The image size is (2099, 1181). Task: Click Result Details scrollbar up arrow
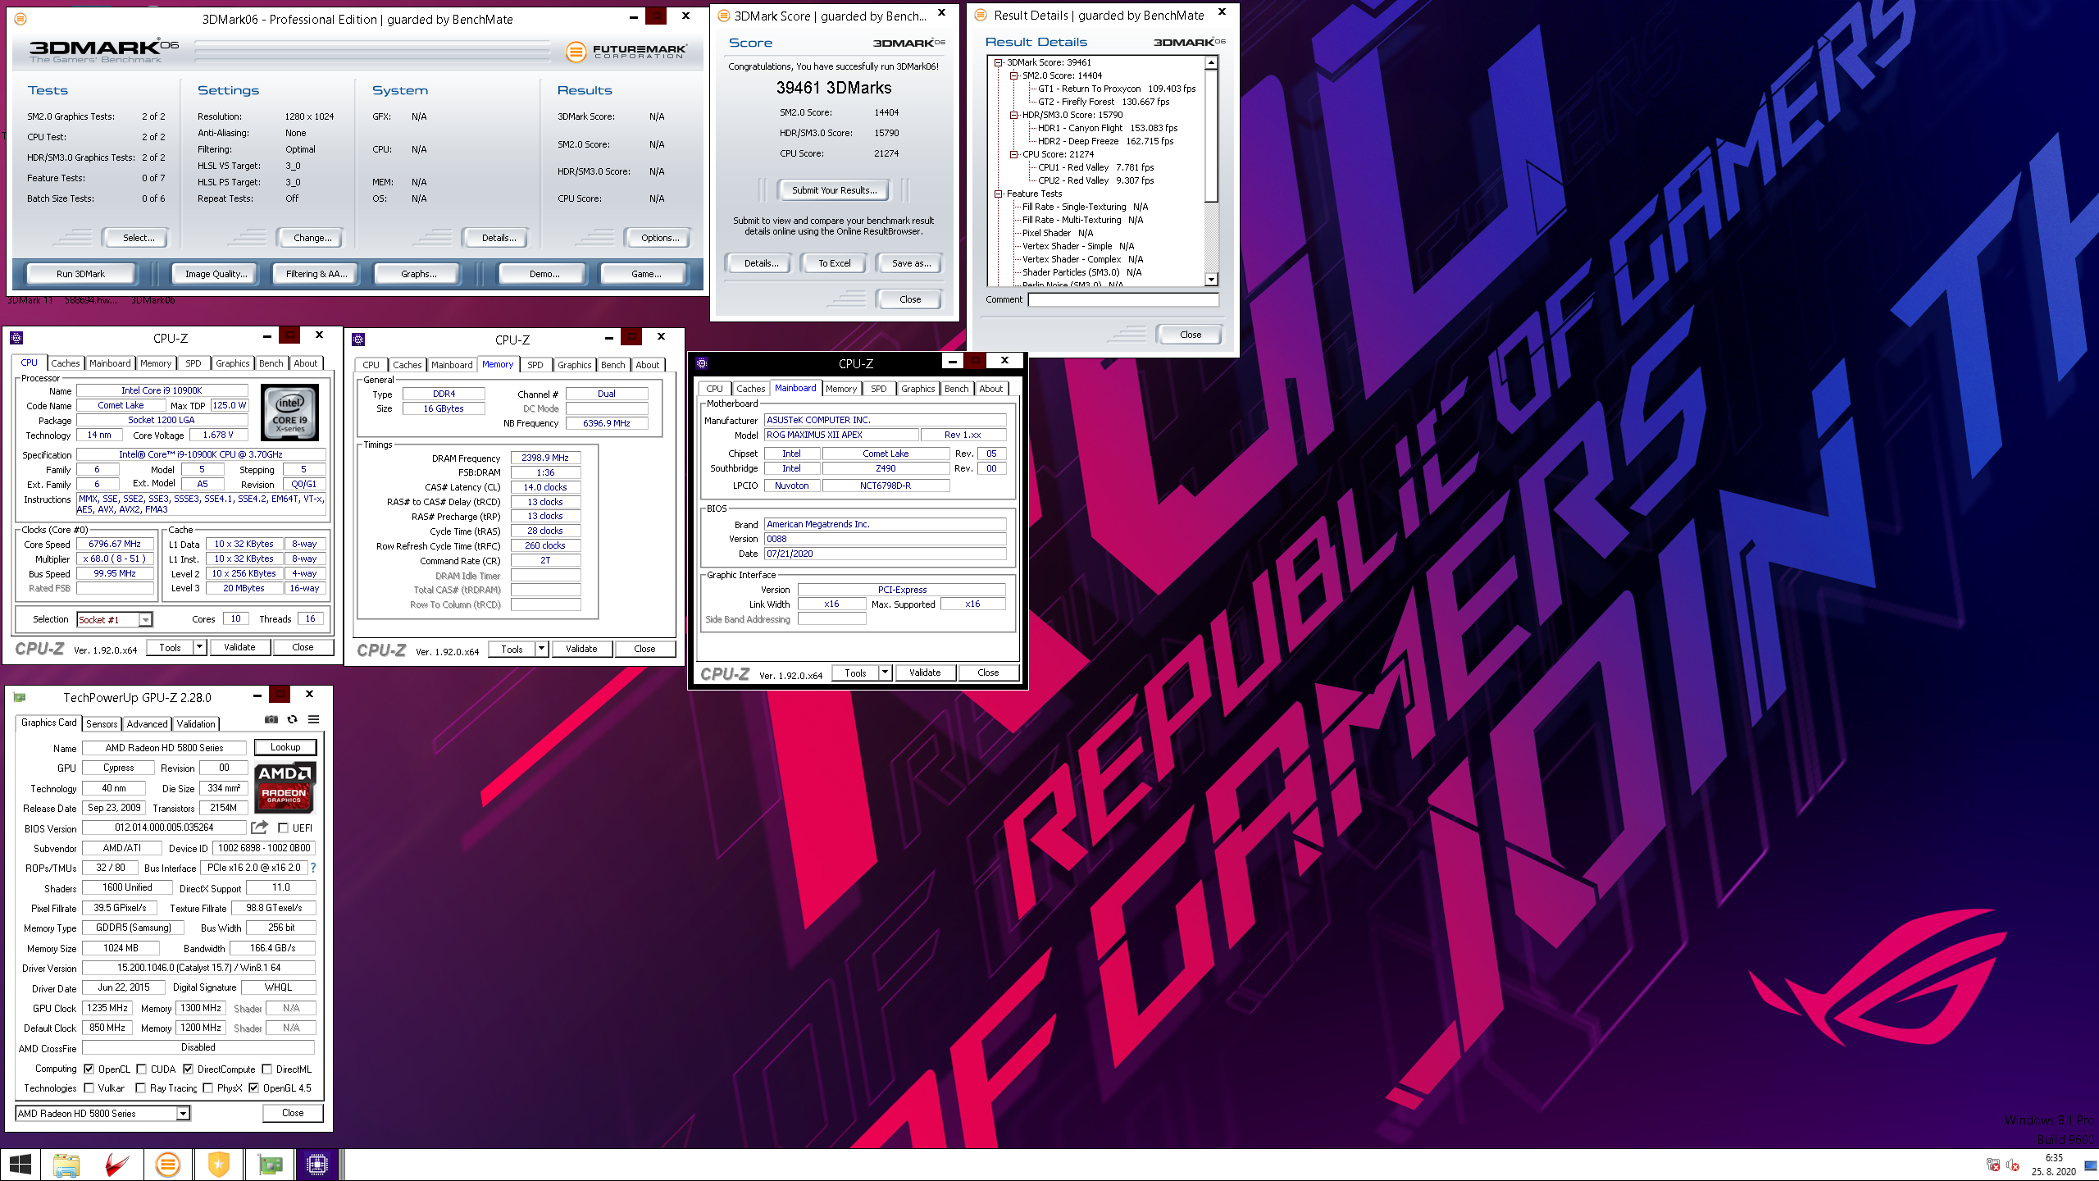[1211, 62]
